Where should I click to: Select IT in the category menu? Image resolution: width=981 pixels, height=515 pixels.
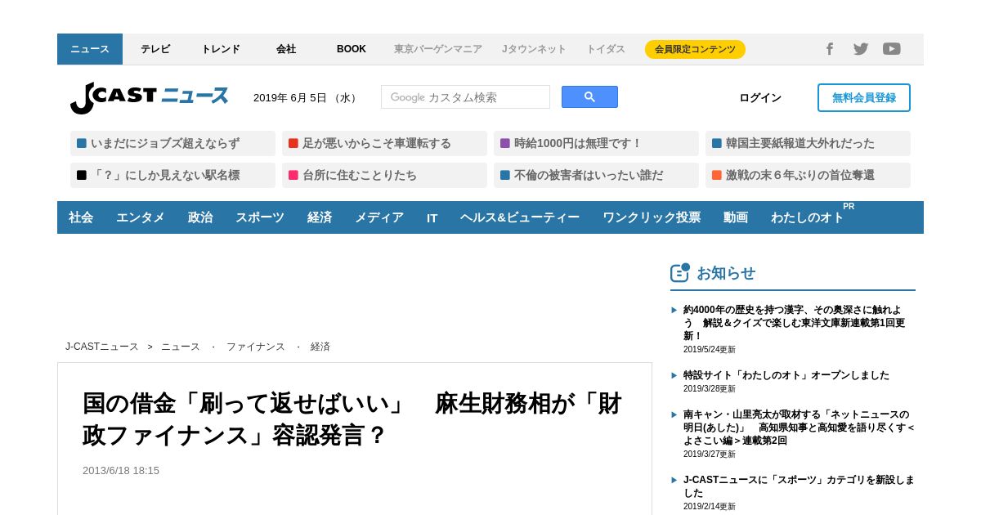[432, 217]
